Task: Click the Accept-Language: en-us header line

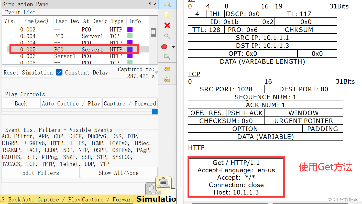Action: tap(236, 170)
